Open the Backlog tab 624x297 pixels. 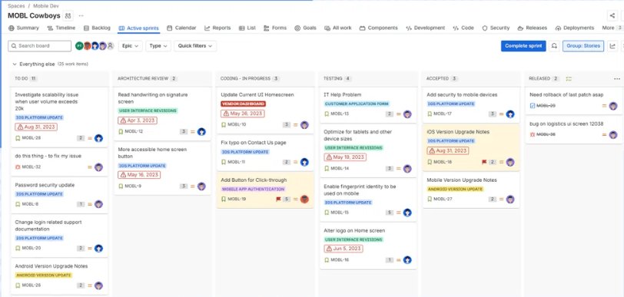(97, 28)
